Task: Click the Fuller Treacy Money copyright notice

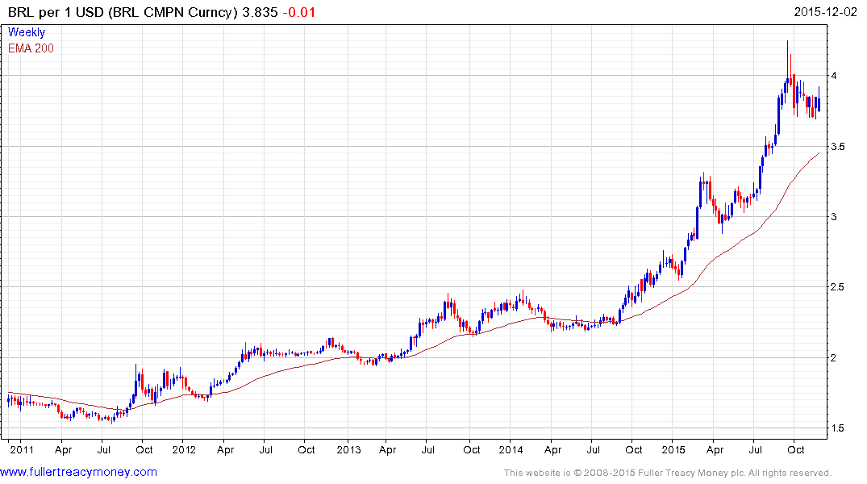Action: 667,473
